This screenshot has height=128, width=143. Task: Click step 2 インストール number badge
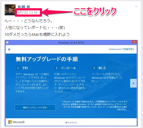click(x=57, y=68)
